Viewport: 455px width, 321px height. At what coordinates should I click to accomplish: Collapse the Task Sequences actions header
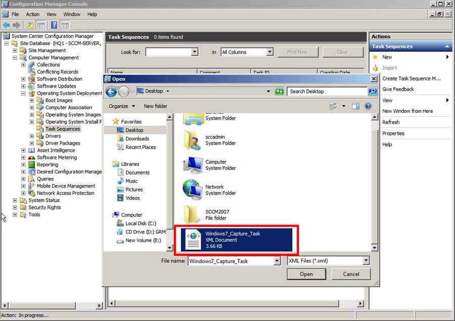[x=447, y=47]
